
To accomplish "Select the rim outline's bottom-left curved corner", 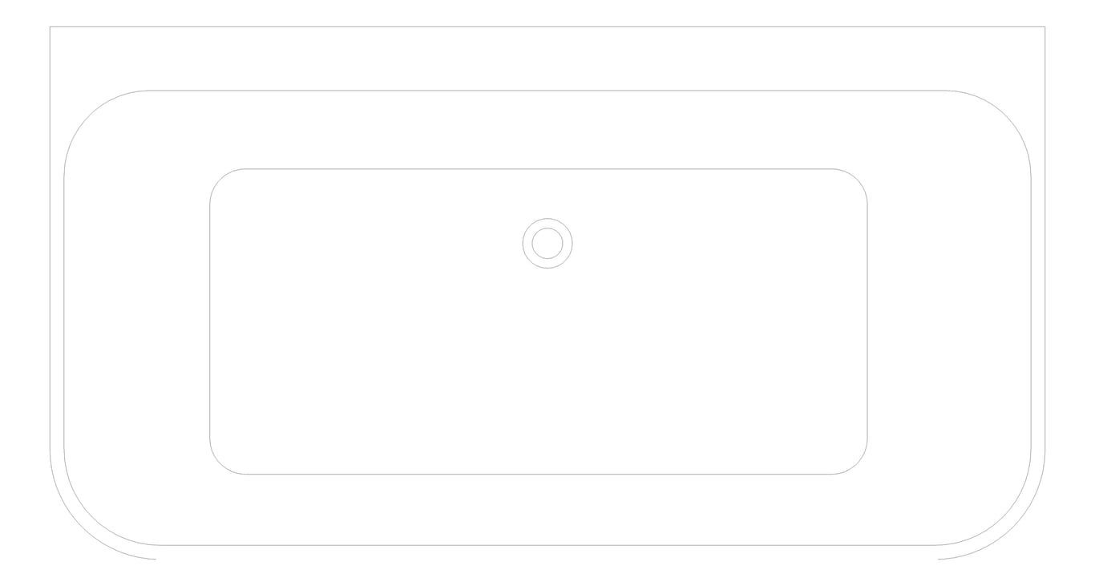I will 91,518.
